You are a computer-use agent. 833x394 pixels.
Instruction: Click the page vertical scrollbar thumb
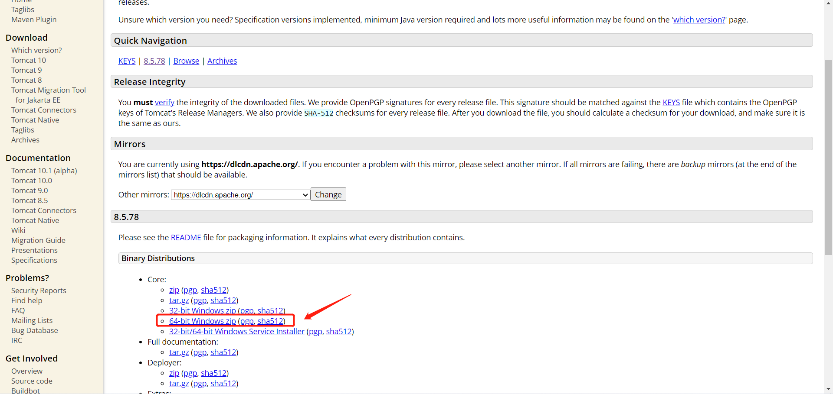tap(828, 158)
